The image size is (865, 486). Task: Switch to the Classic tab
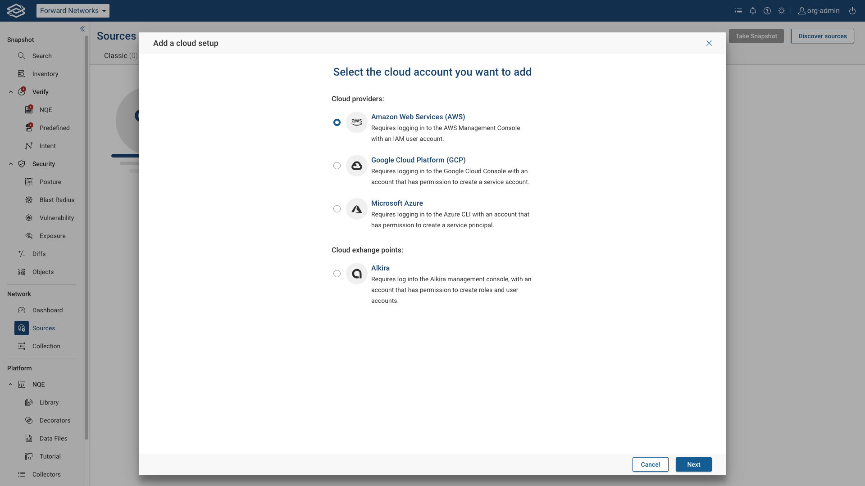coord(120,55)
